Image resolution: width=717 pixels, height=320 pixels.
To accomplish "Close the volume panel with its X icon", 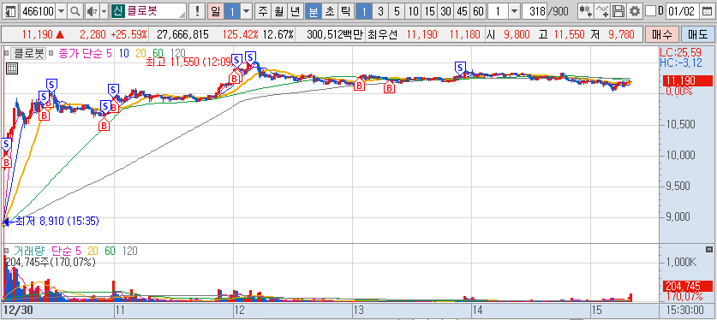I will tap(709, 249).
